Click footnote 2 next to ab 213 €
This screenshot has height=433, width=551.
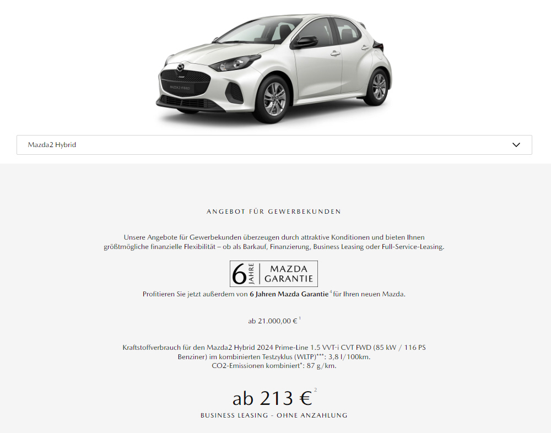[x=315, y=390]
